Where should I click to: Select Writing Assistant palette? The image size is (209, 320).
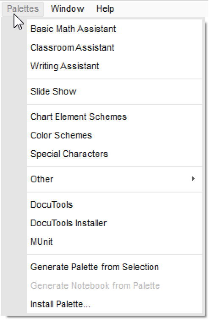(115, 66)
